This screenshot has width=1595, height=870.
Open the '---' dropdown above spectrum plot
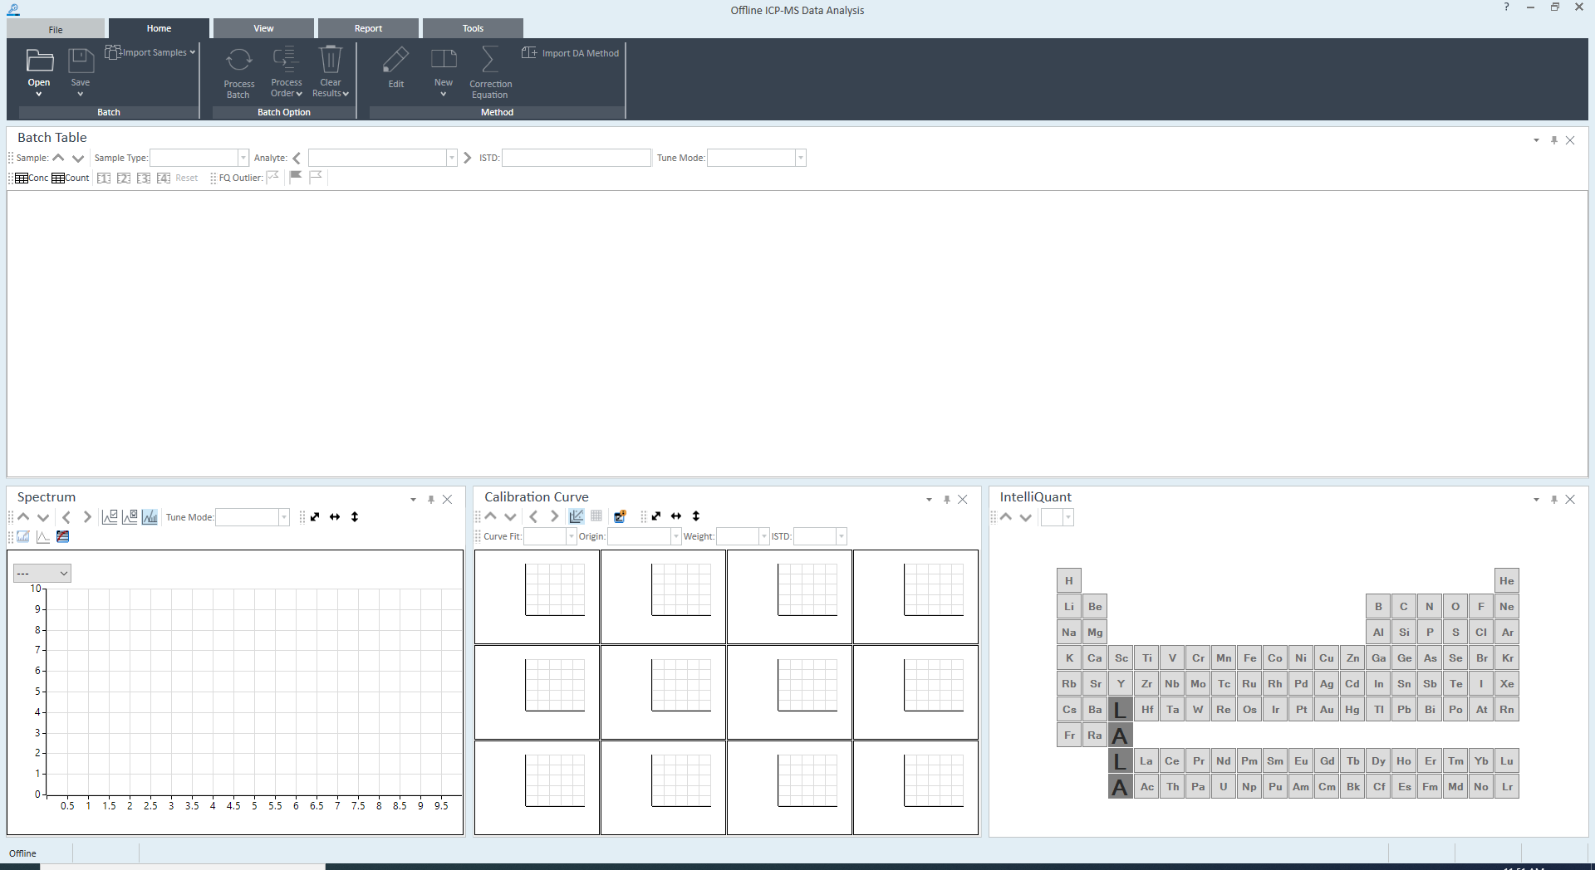tap(42, 574)
